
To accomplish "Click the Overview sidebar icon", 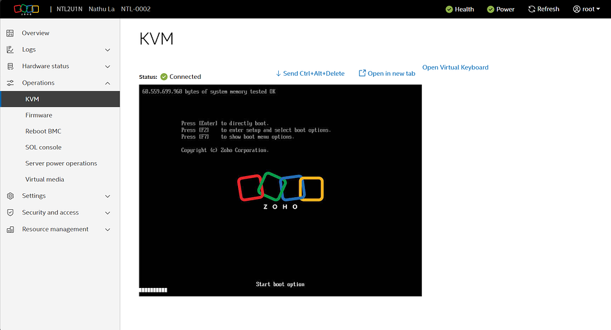I will click(x=10, y=34).
